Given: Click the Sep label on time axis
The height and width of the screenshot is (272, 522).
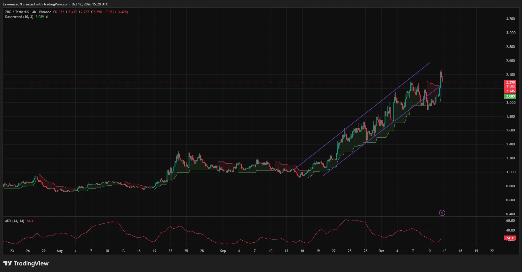Looking at the screenshot, I should click(223, 251).
